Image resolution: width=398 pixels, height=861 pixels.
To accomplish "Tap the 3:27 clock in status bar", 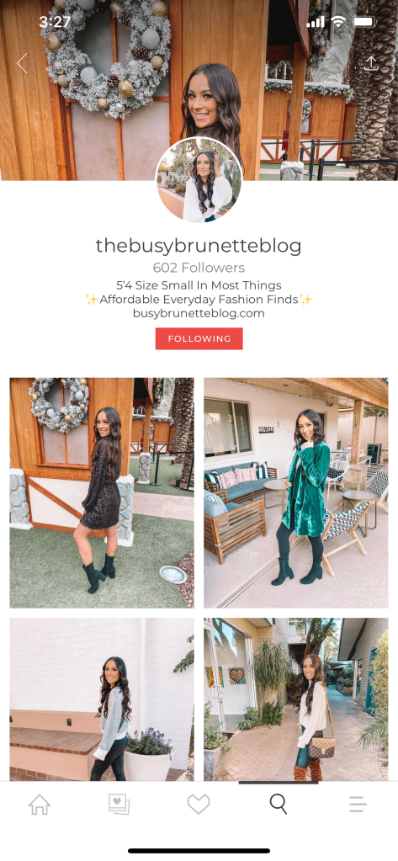I will click(55, 22).
